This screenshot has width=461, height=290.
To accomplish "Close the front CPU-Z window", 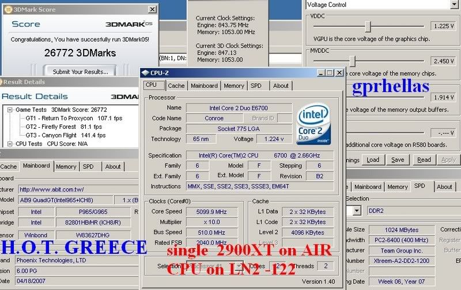I will click(x=339, y=72).
